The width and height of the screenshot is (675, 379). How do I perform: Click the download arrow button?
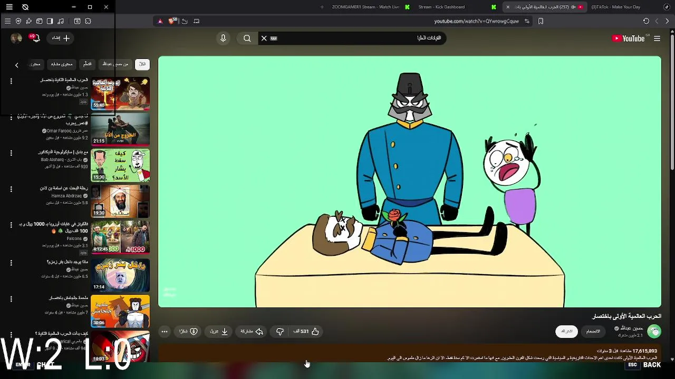click(x=219, y=331)
